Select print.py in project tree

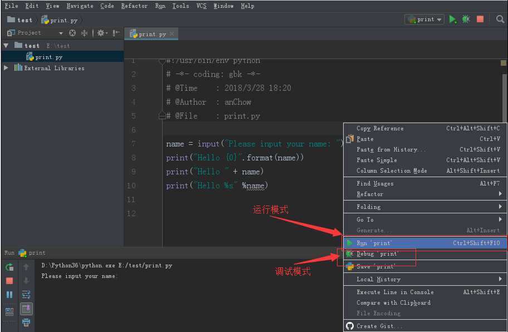tap(63, 57)
